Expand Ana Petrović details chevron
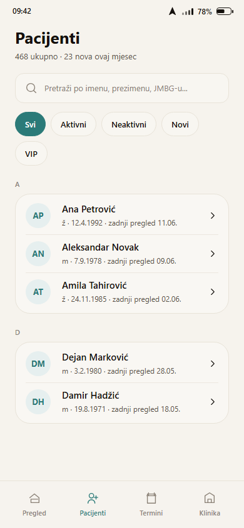The height and width of the screenshot is (528, 244). pyautogui.click(x=212, y=216)
